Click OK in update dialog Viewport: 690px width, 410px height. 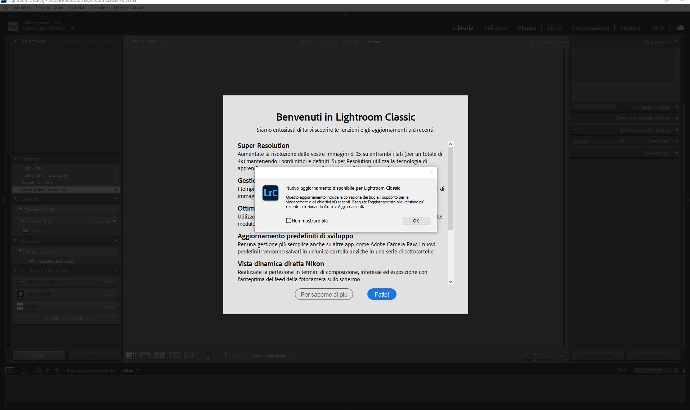(x=416, y=221)
